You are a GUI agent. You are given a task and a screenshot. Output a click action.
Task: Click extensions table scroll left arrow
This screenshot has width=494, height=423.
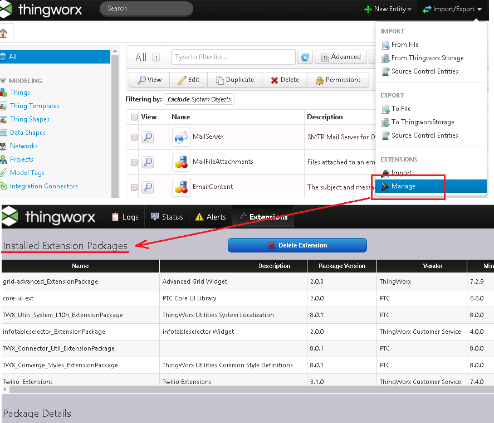click(x=4, y=389)
